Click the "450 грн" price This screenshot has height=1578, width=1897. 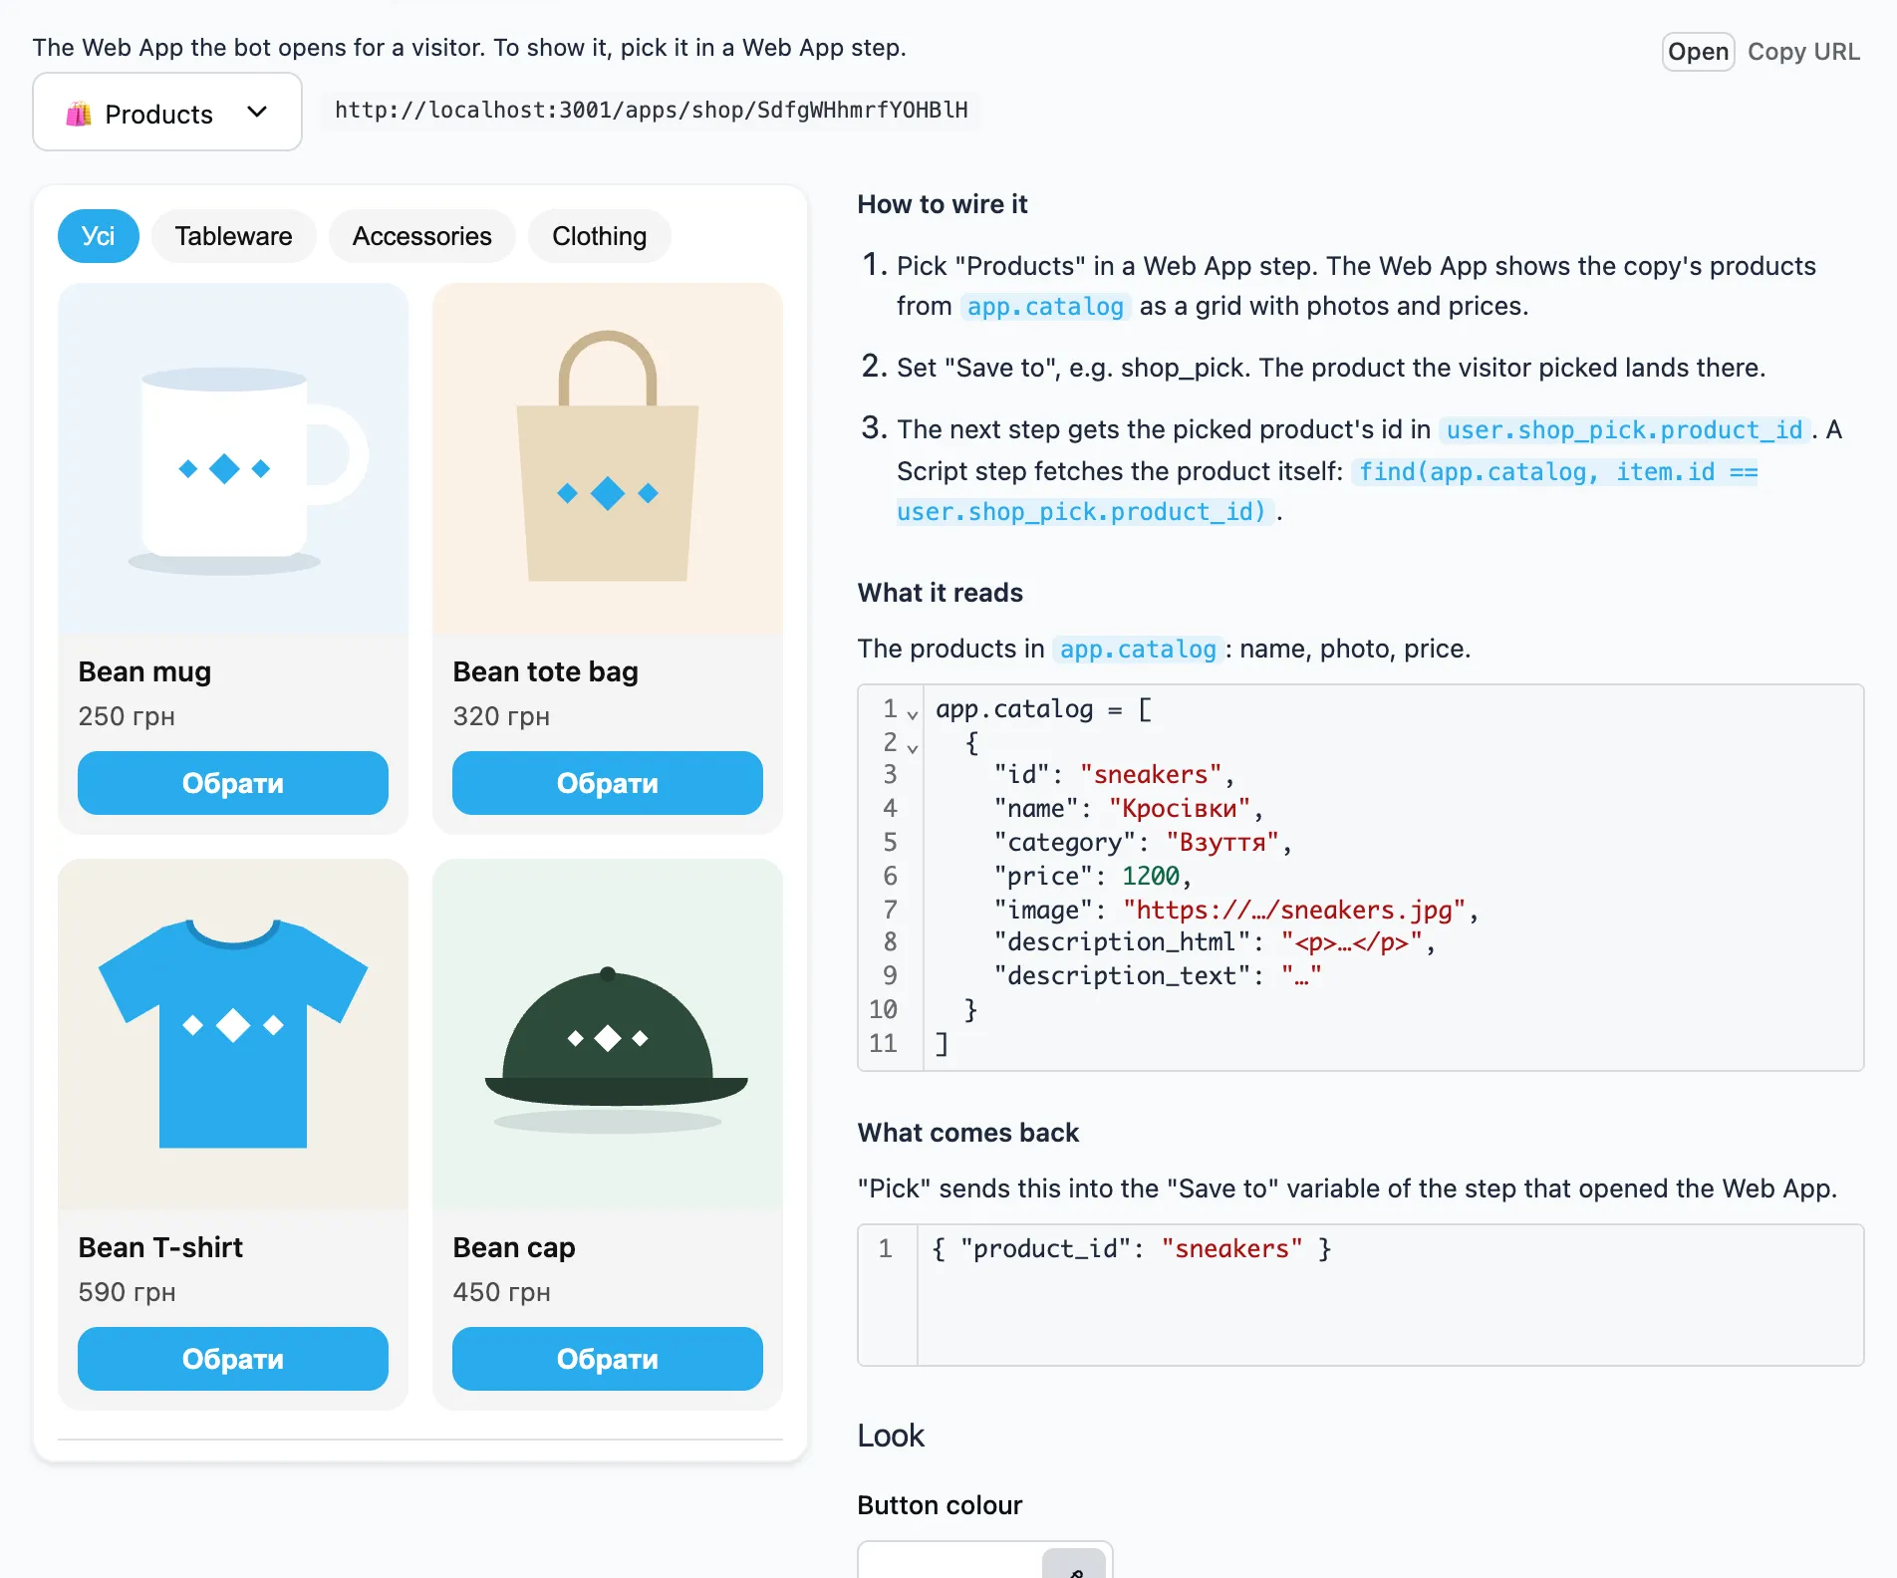pos(501,1292)
